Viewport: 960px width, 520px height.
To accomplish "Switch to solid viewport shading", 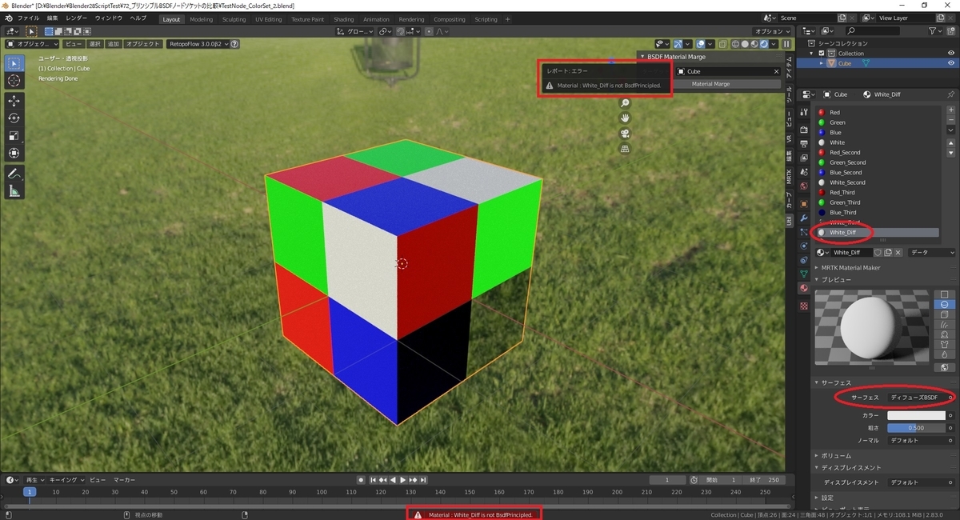I will (746, 44).
